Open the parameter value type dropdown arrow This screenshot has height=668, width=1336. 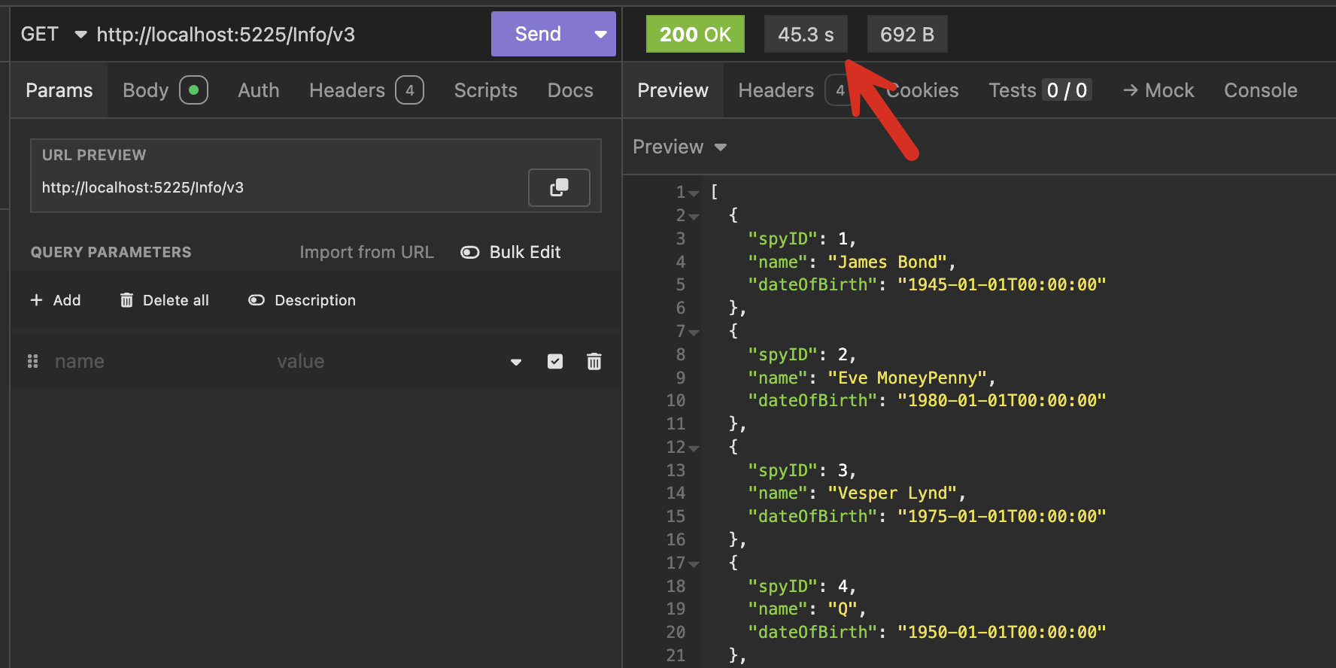click(516, 362)
